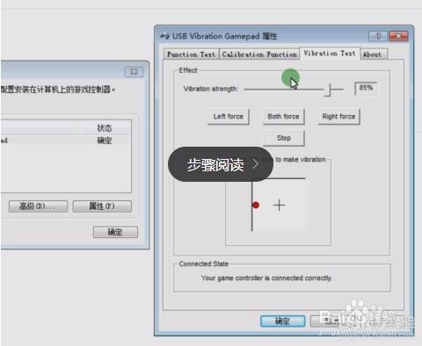Switch to the Function Test tab

[x=191, y=54]
